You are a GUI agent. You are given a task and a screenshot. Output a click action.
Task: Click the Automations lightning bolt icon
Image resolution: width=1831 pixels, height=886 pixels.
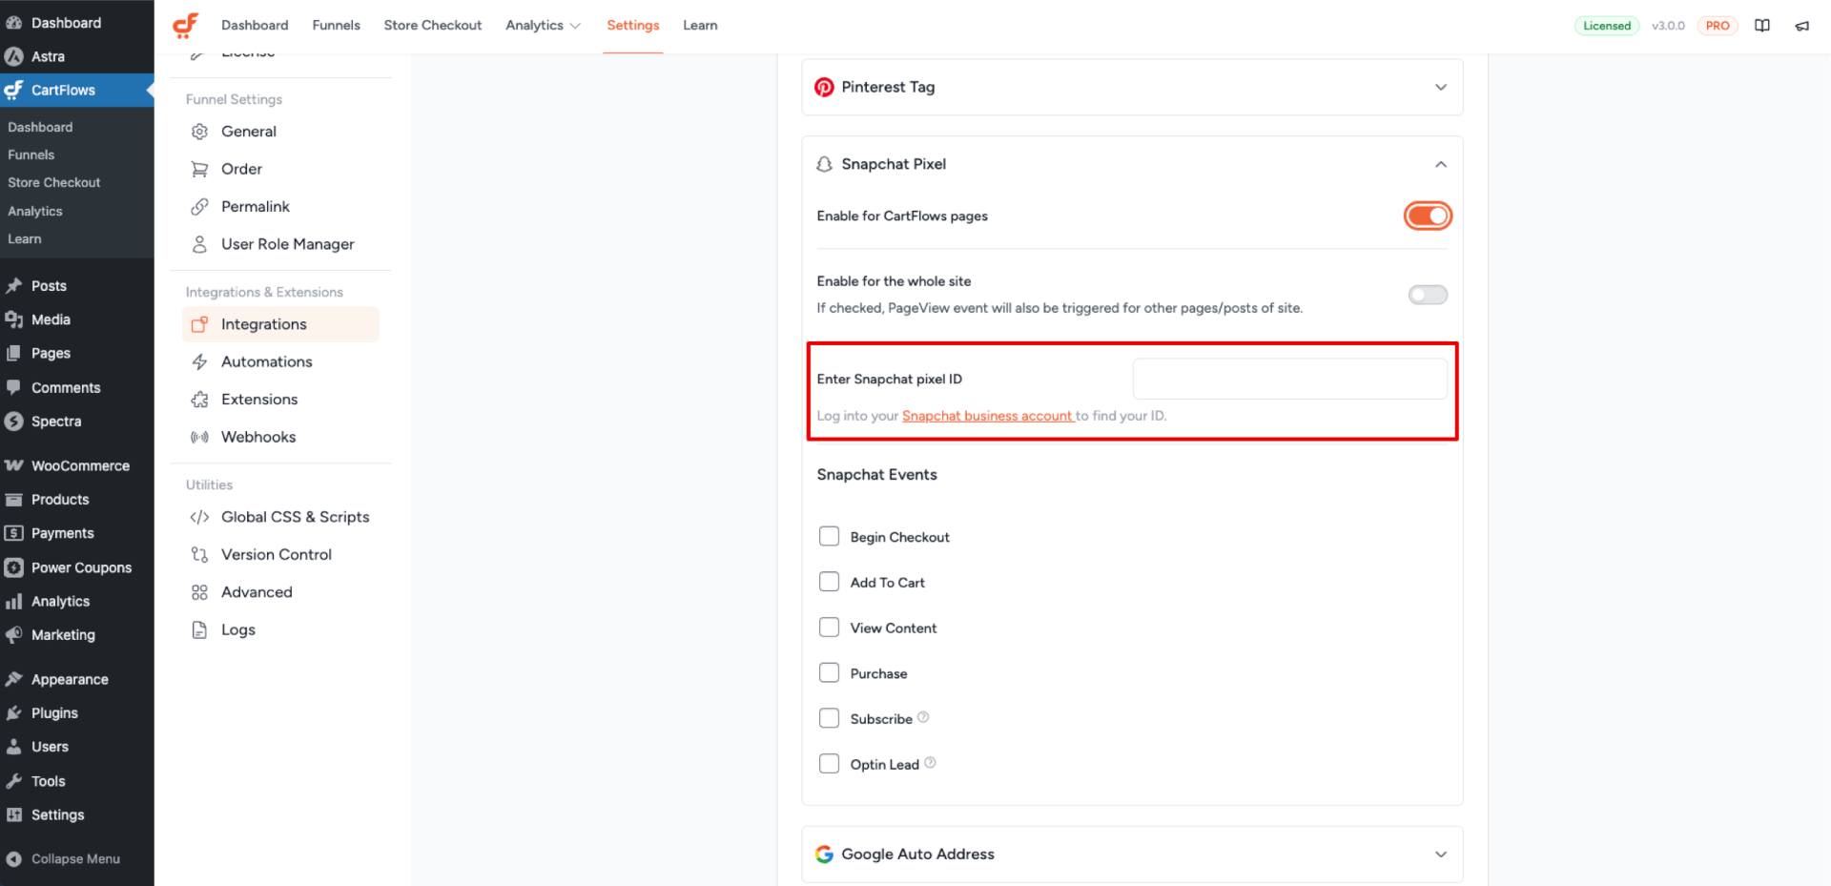[x=199, y=361]
